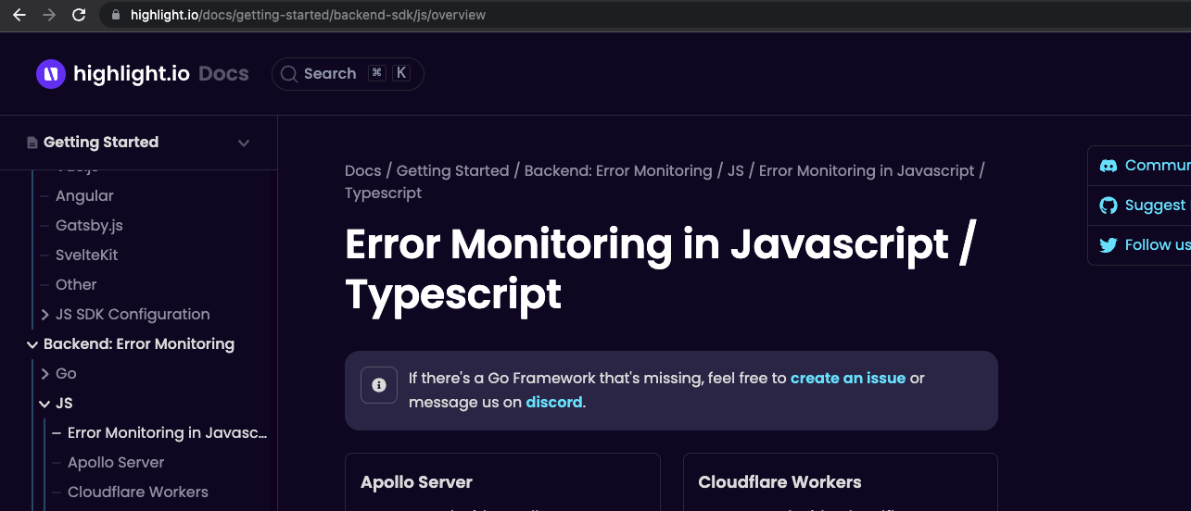Open the Search docs field
The width and height of the screenshot is (1191, 511).
click(348, 74)
